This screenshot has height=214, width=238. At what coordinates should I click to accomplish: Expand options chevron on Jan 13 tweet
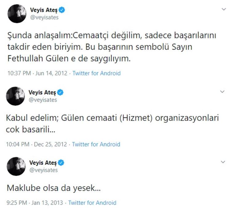coord(223,162)
